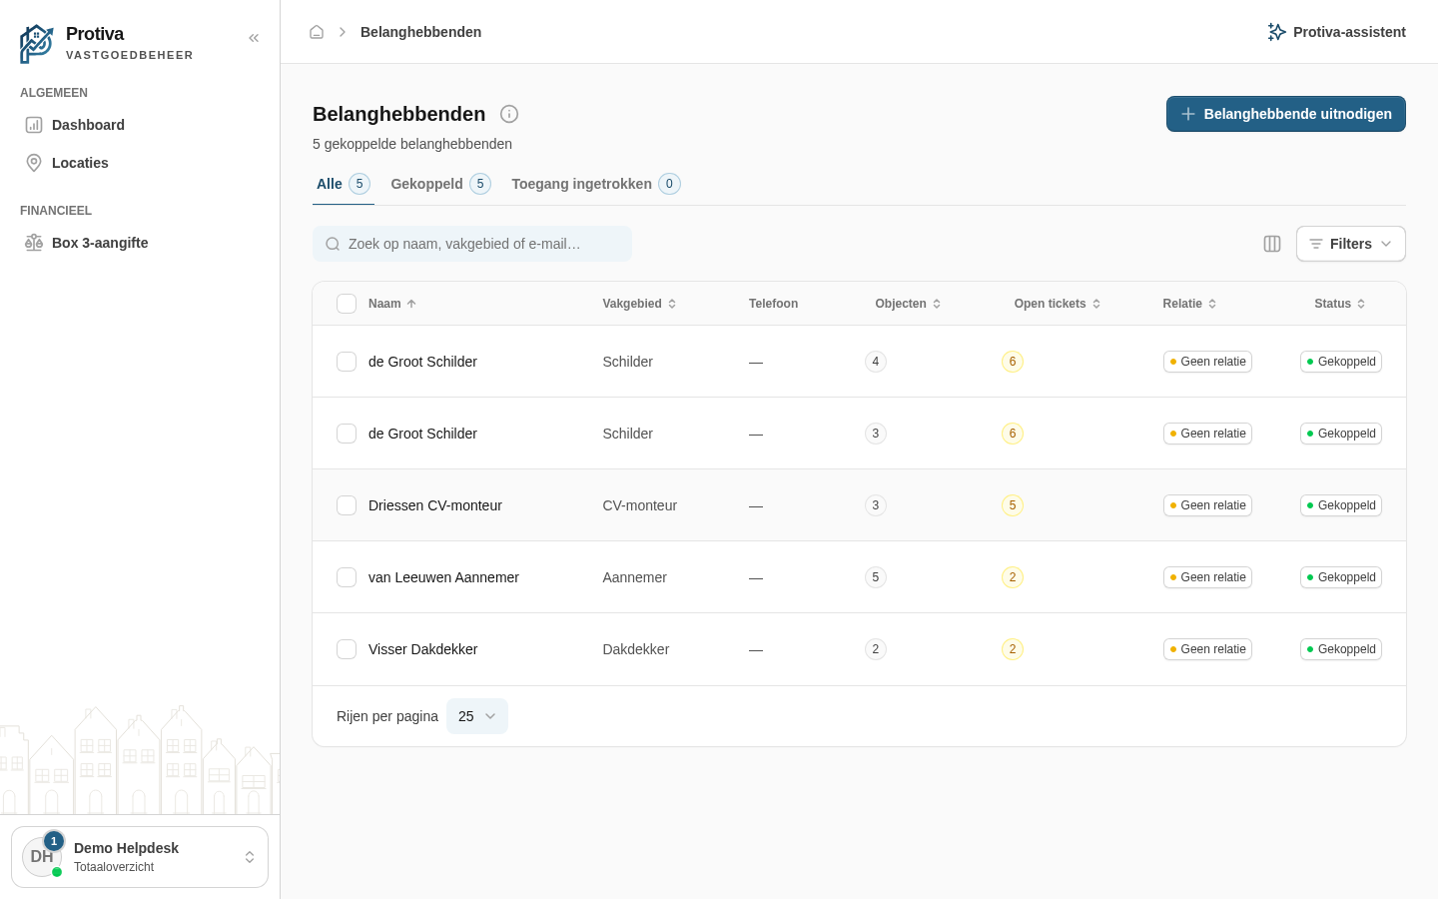Image resolution: width=1438 pixels, height=899 pixels.
Task: Click the Dashboard icon in sidebar
Action: pyautogui.click(x=34, y=125)
